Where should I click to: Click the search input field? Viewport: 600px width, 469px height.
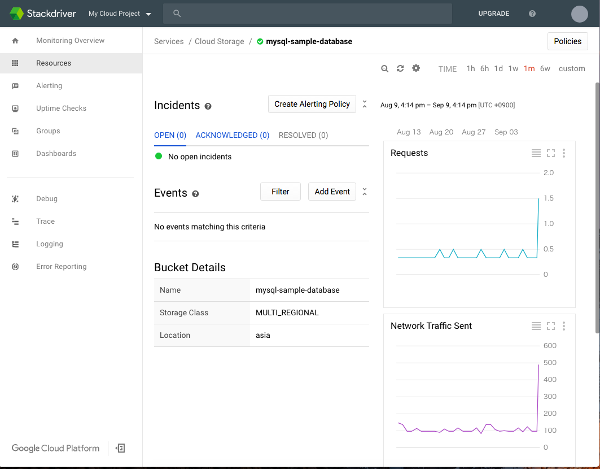(x=308, y=14)
